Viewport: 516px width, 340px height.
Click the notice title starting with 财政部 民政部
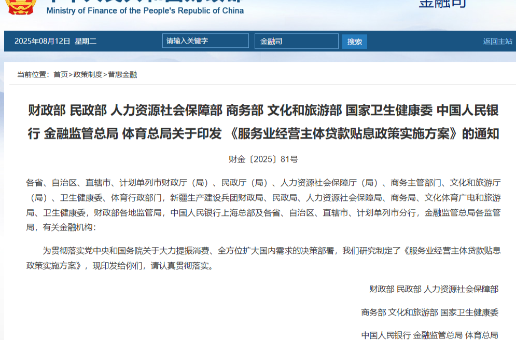[x=263, y=122]
